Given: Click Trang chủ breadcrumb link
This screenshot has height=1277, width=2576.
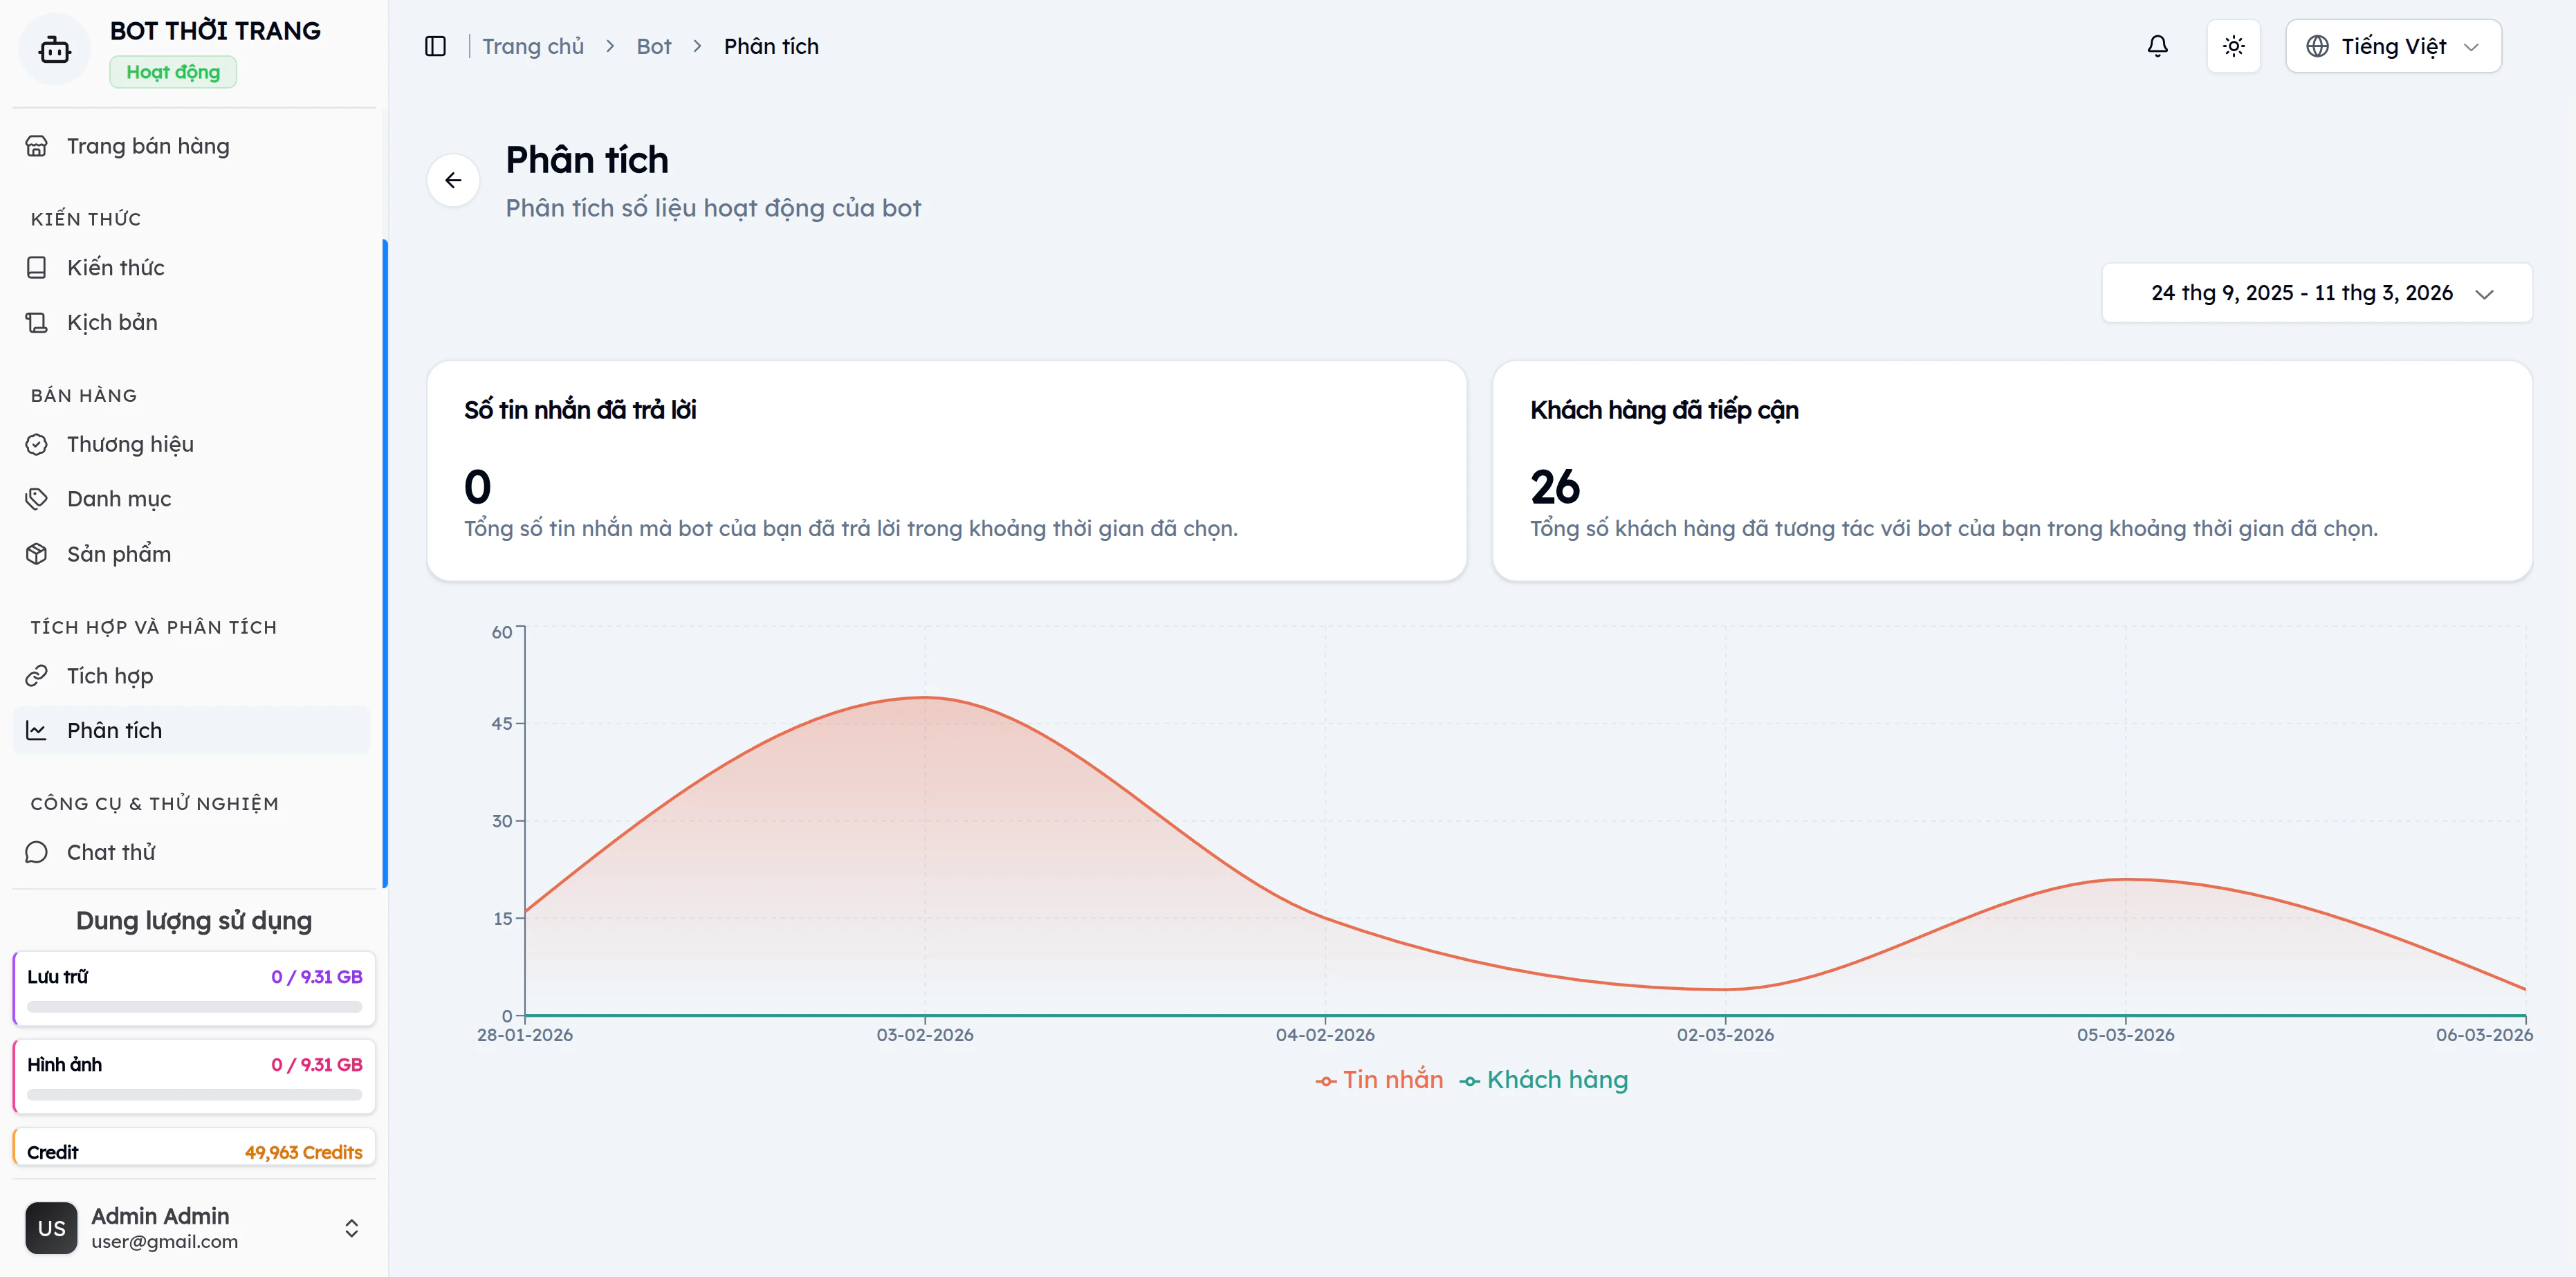Looking at the screenshot, I should click(532, 46).
